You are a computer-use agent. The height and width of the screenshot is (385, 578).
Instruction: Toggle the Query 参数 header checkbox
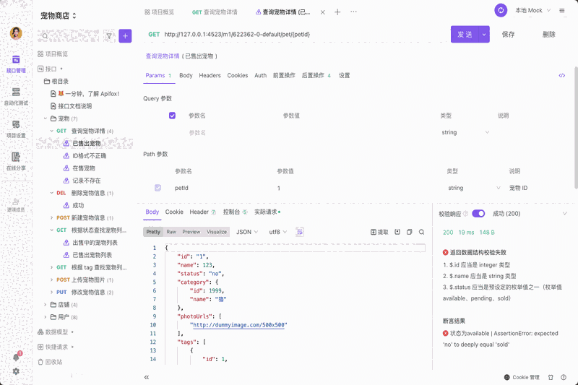(172, 116)
